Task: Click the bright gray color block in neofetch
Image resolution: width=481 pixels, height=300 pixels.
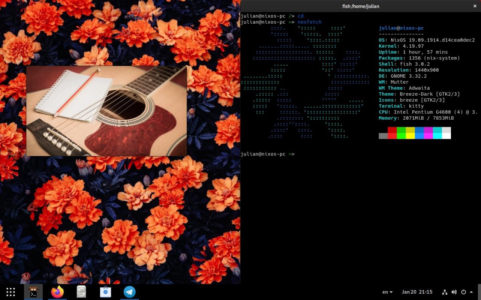Action: (x=383, y=136)
